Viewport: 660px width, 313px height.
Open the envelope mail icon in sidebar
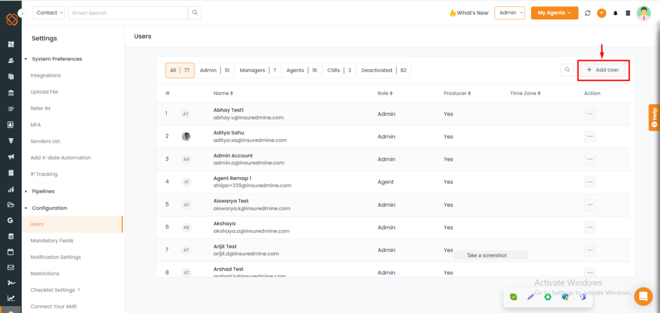(11, 267)
